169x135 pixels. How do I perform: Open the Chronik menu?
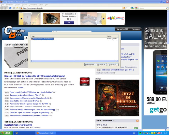click(24, 5)
